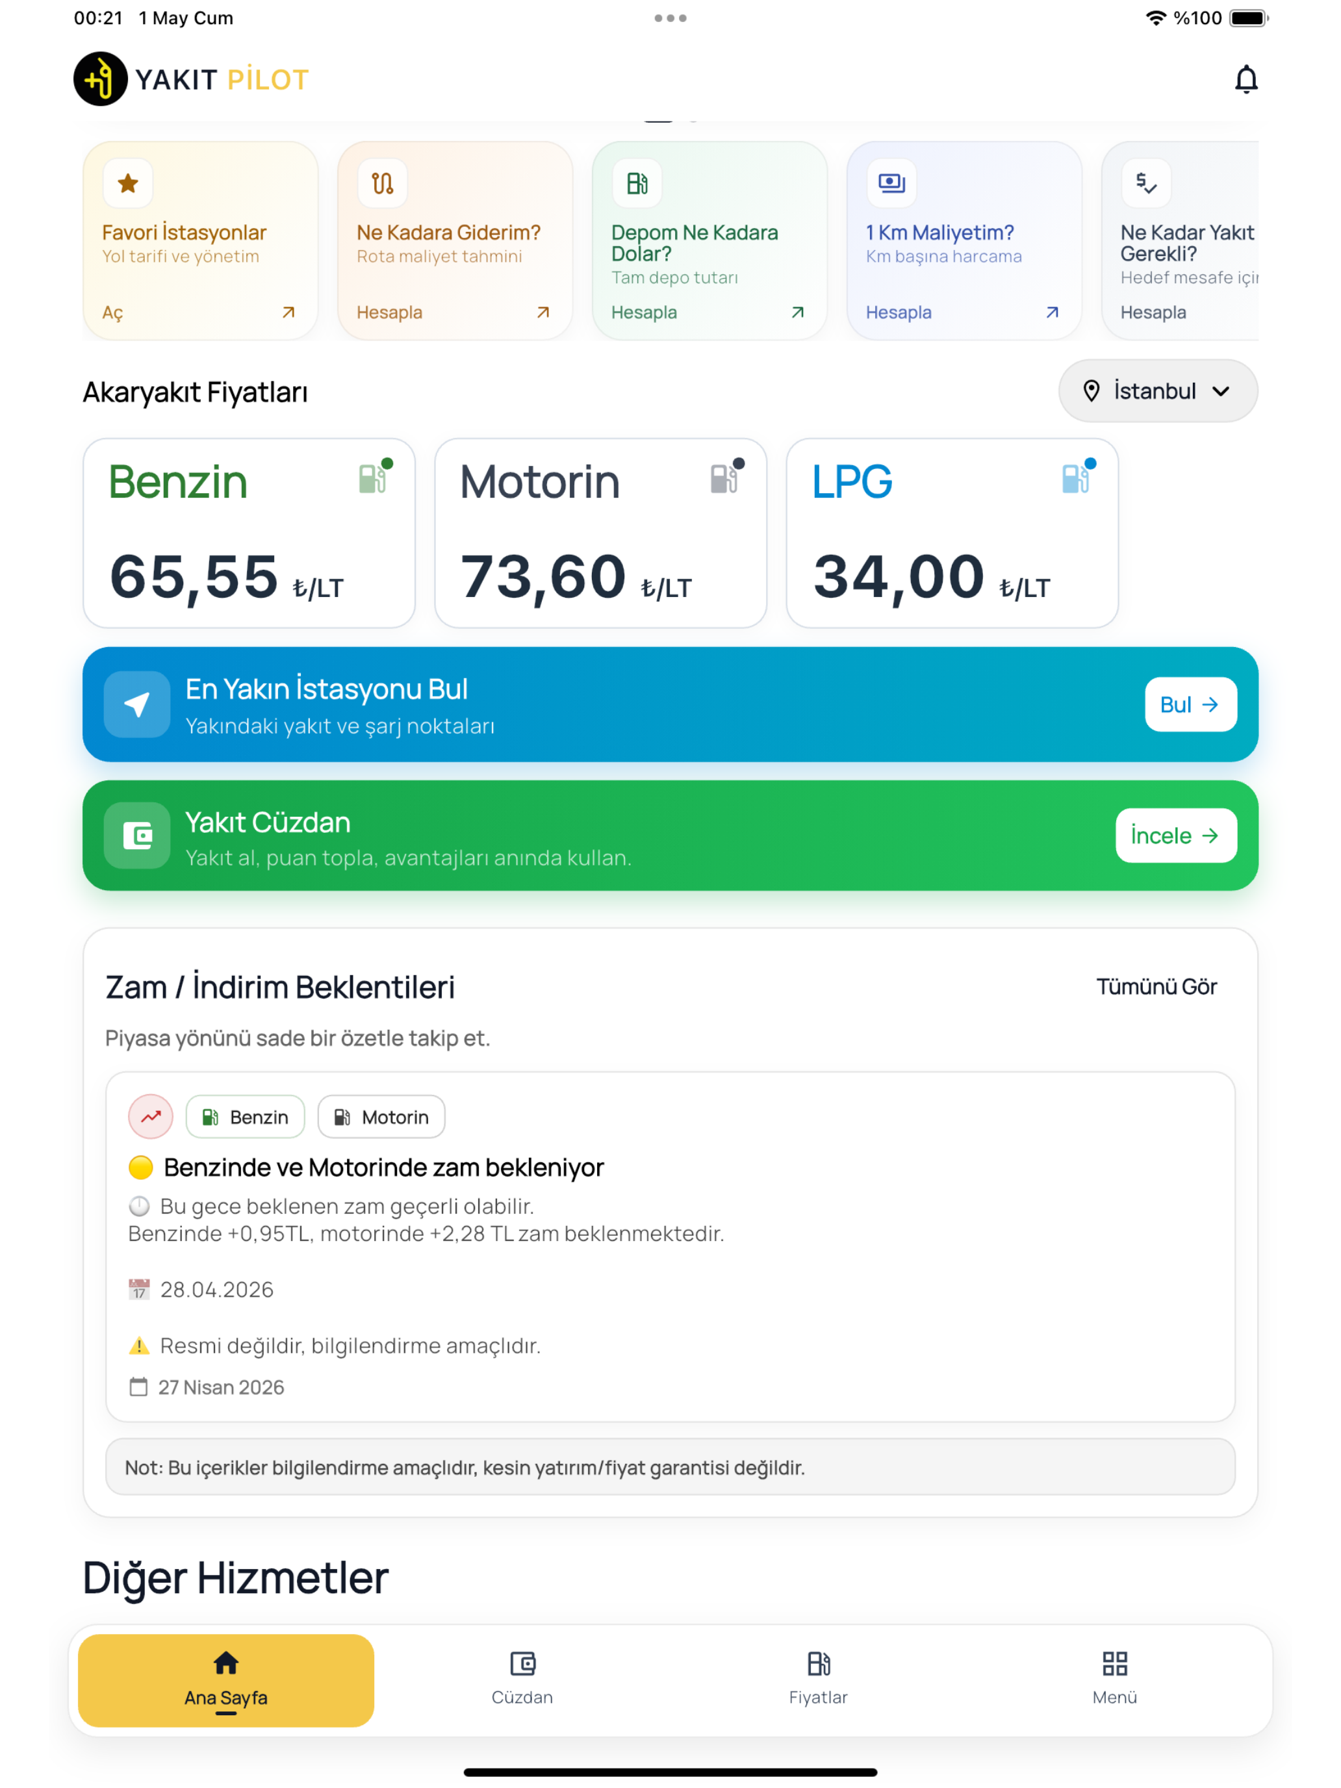
Task: Click arrow icon on Ne Kadara Giderim card
Action: pyautogui.click(x=543, y=312)
